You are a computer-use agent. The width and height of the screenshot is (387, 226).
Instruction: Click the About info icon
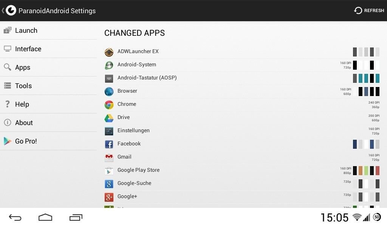(8, 122)
